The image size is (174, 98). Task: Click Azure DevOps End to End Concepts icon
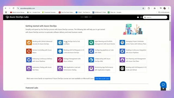coord(60,42)
